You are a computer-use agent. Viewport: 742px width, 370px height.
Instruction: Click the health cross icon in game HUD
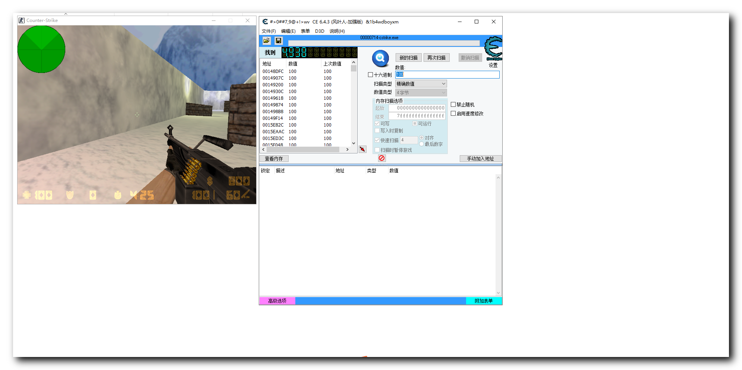tap(26, 195)
